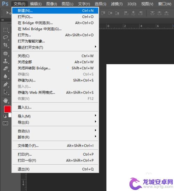174x191 pixels.
Task: Click the Distribute Top Edges icon
Action: click(x=152, y=13)
